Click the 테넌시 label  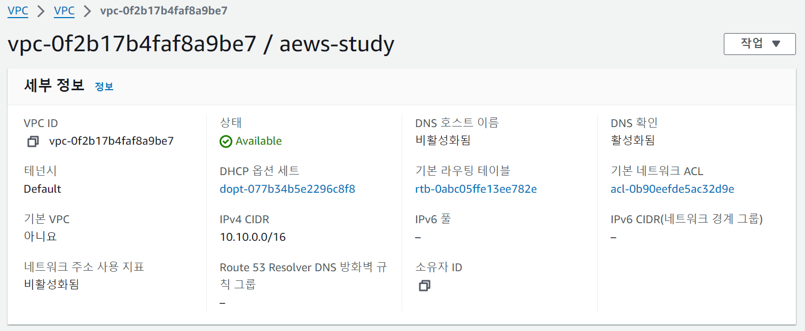click(40, 171)
